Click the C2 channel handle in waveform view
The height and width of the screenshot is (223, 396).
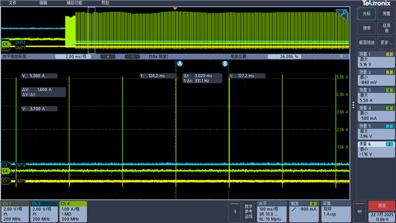point(6,165)
